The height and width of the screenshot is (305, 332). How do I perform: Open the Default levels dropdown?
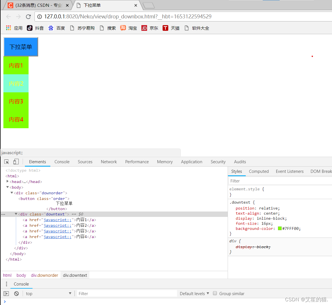(194, 294)
